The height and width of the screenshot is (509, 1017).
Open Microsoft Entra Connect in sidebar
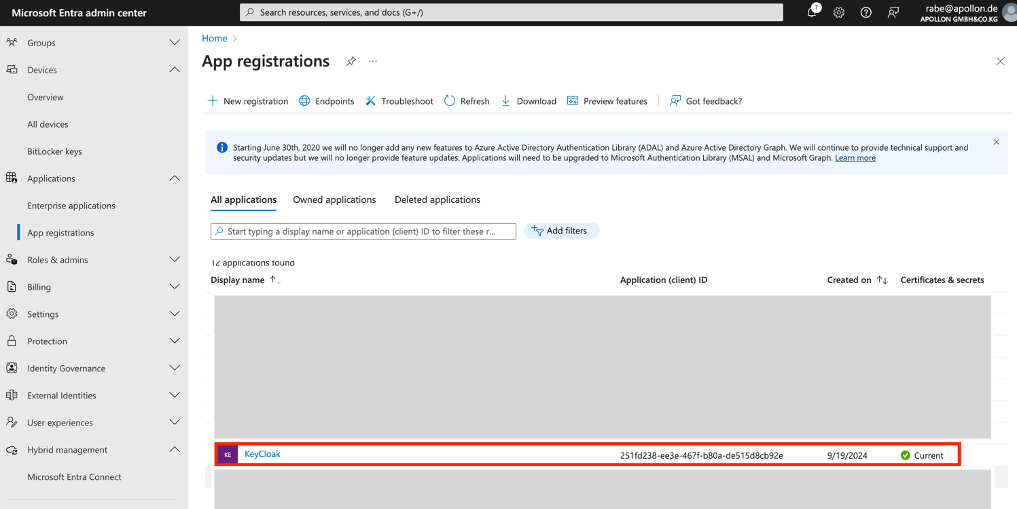tap(74, 477)
